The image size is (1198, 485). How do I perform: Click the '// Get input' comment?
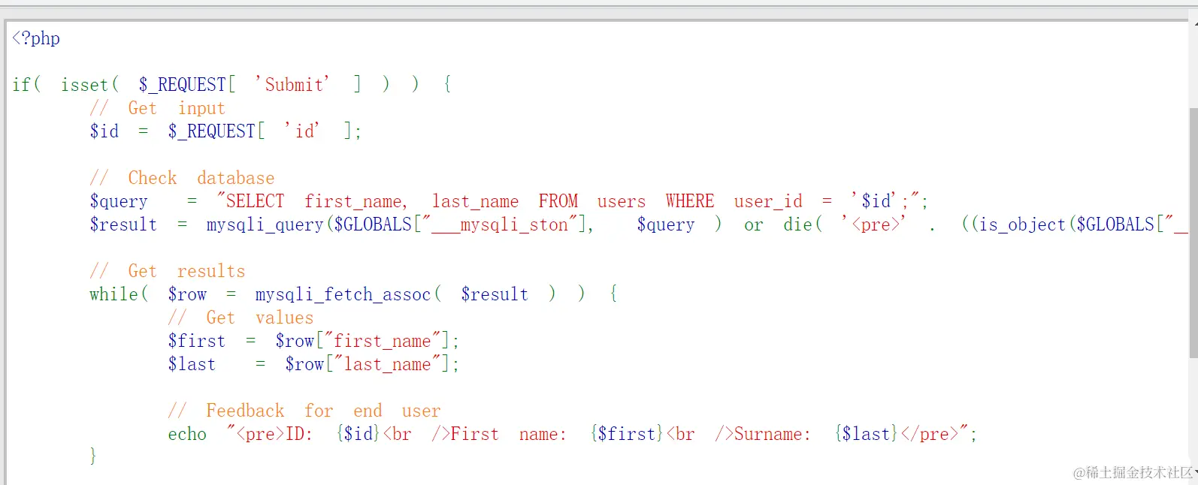[x=158, y=108]
